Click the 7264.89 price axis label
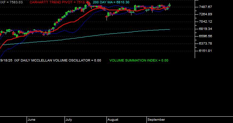 (x=205, y=14)
